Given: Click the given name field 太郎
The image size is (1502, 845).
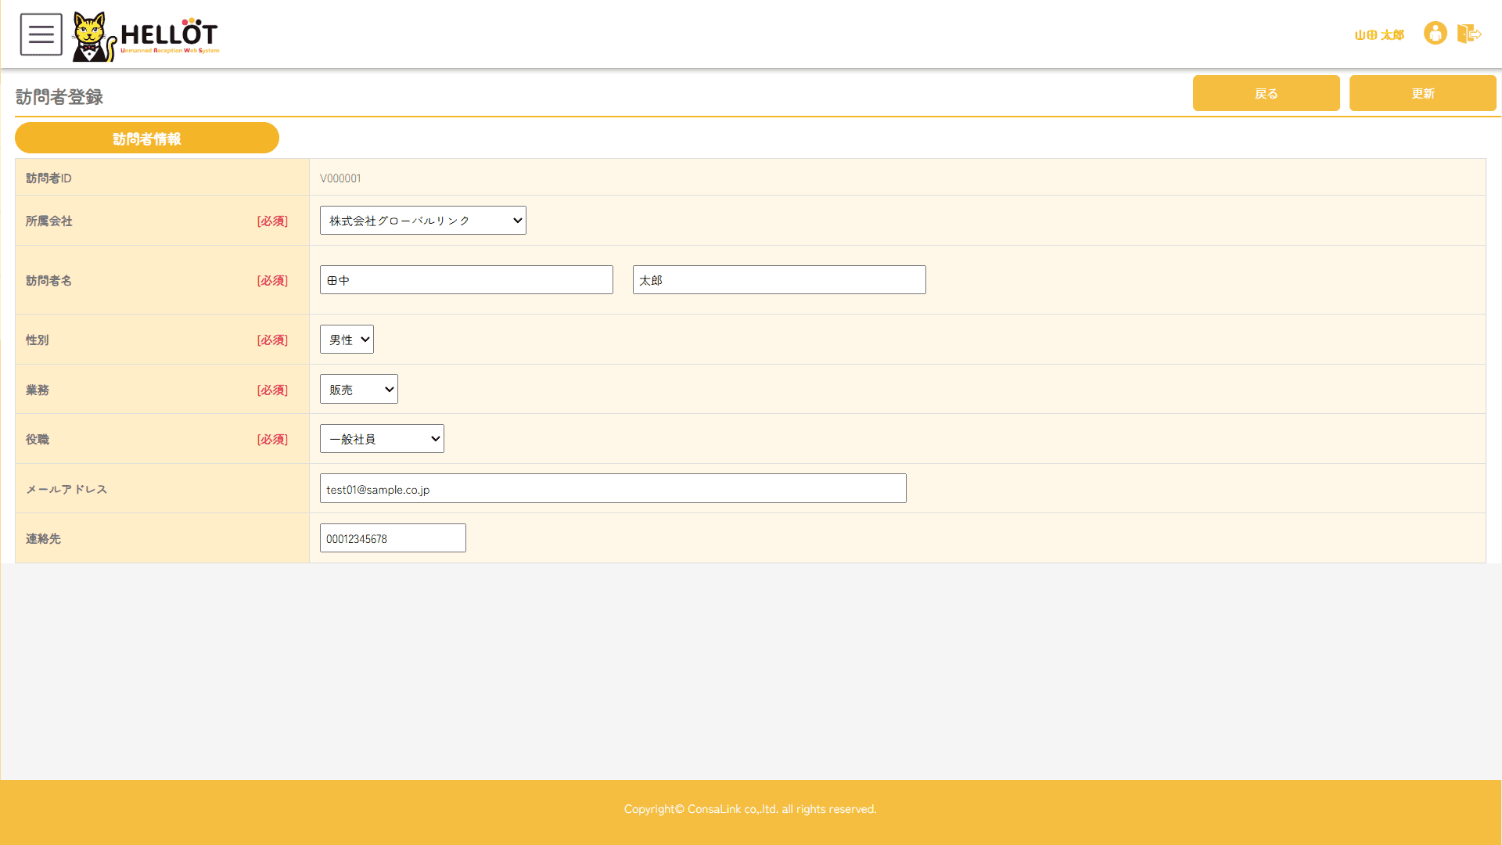Looking at the screenshot, I should point(778,280).
